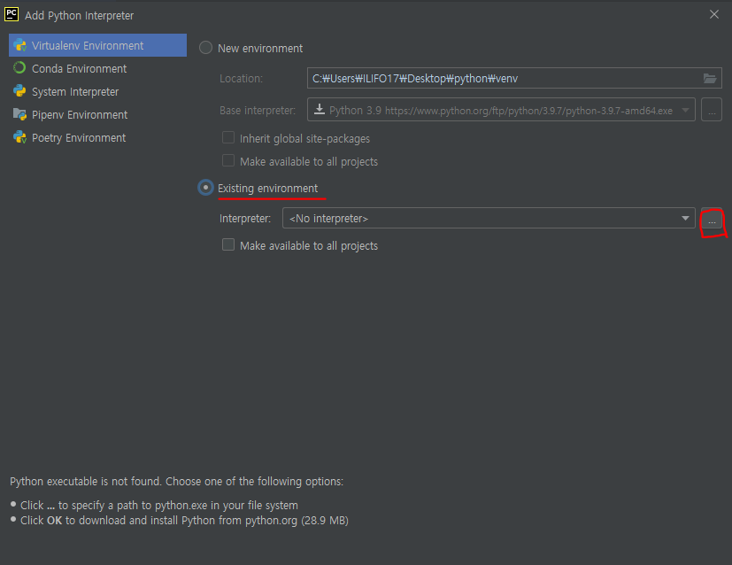This screenshot has height=565, width=732.
Task: Toggle Make available checkbox under Interpreter
Action: [228, 244]
